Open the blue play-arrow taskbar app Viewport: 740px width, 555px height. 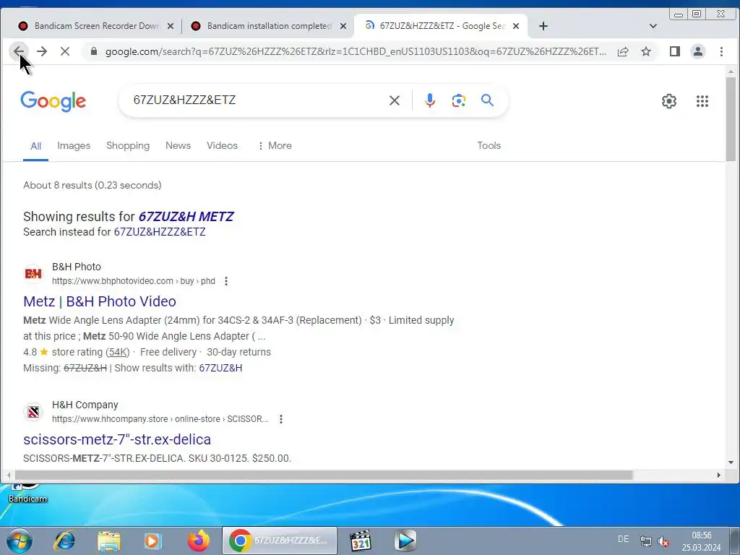pyautogui.click(x=405, y=541)
